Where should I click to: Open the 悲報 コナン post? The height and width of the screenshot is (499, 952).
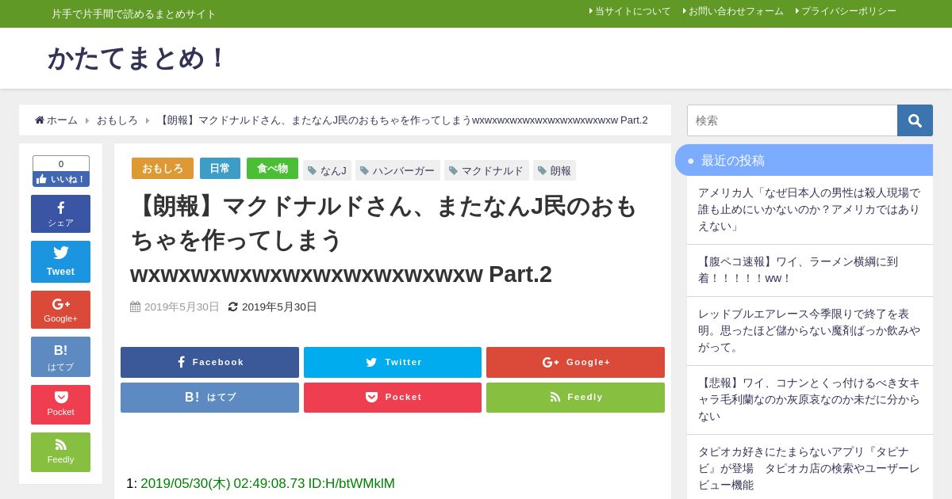coord(810,400)
